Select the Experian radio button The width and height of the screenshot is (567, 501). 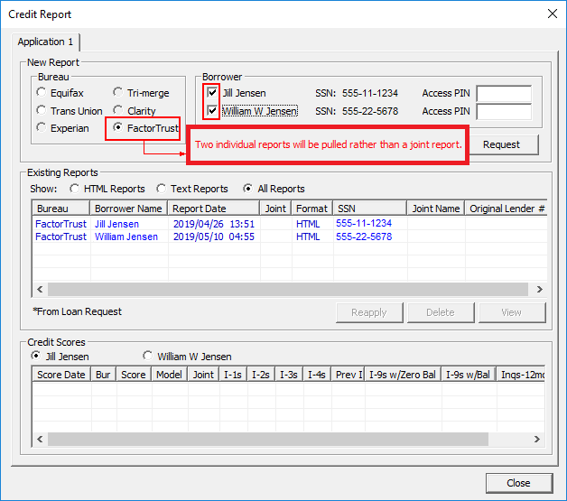point(41,128)
